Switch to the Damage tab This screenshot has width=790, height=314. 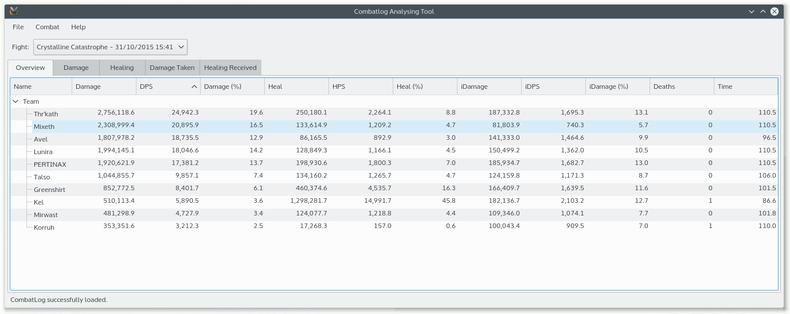(76, 68)
